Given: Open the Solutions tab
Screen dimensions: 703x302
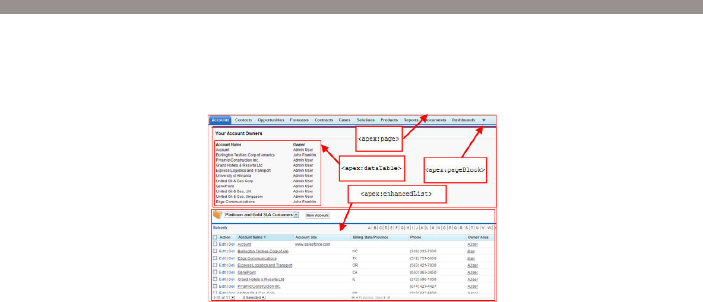Looking at the screenshot, I should (365, 120).
